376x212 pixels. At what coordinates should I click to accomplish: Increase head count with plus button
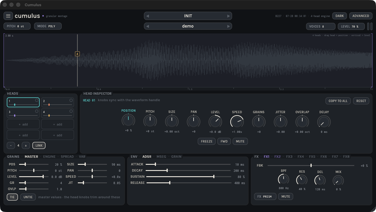coord(26,145)
